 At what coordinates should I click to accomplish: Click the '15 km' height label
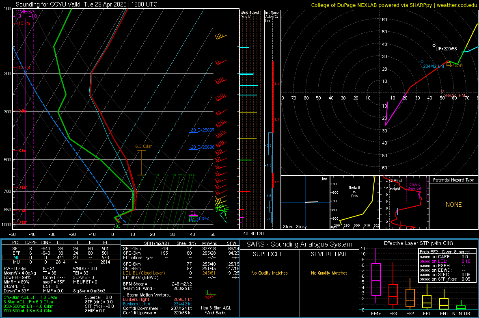click(24, 23)
